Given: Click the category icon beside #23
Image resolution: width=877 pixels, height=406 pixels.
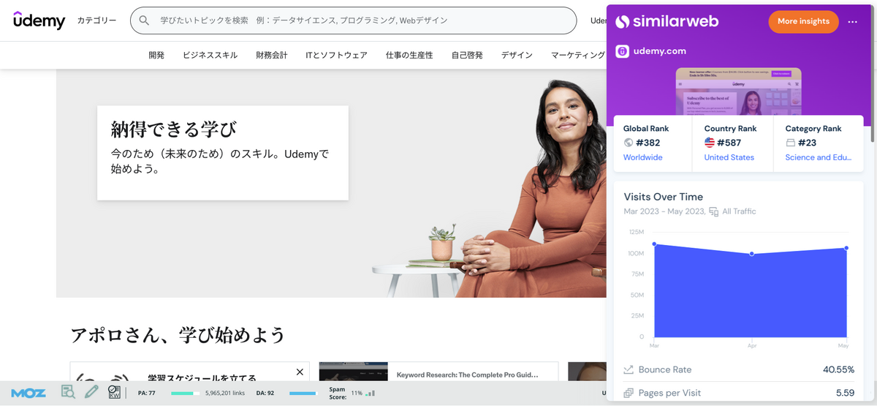Looking at the screenshot, I should click(x=790, y=143).
